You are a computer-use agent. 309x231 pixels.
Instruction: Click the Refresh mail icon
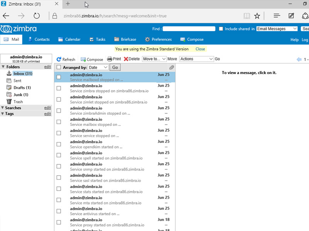tap(59, 59)
